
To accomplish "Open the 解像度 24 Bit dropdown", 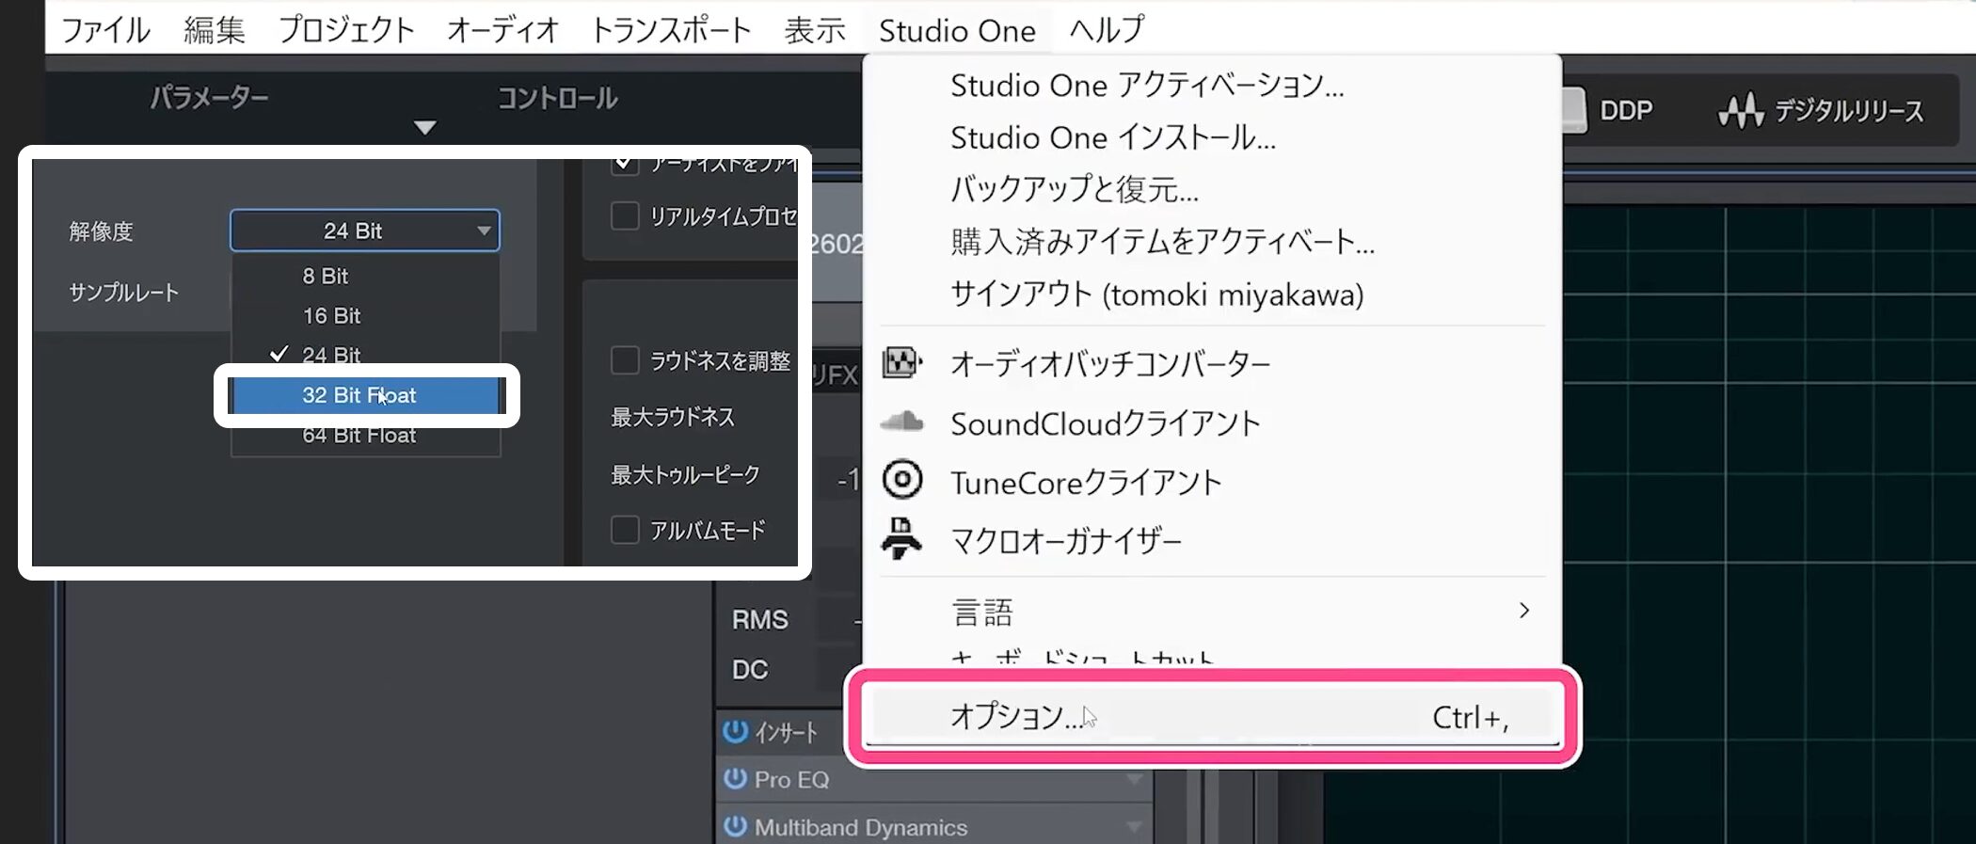I will (365, 231).
